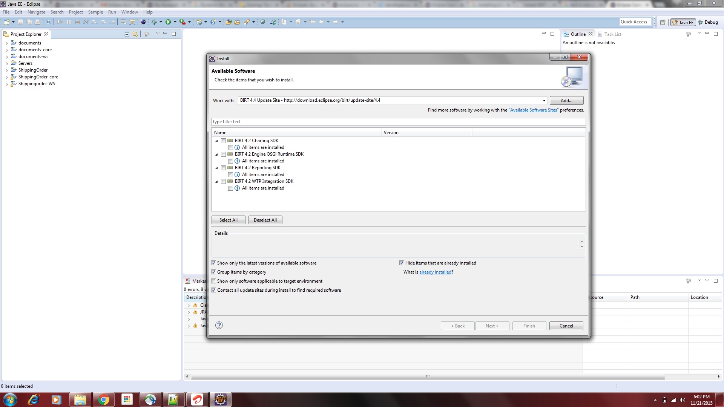Open Chrome from the taskbar
This screenshot has height=407, width=724.
pyautogui.click(x=103, y=399)
